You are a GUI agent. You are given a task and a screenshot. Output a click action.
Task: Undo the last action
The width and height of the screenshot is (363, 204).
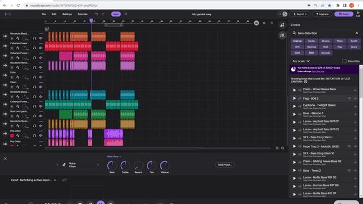click(x=96, y=14)
